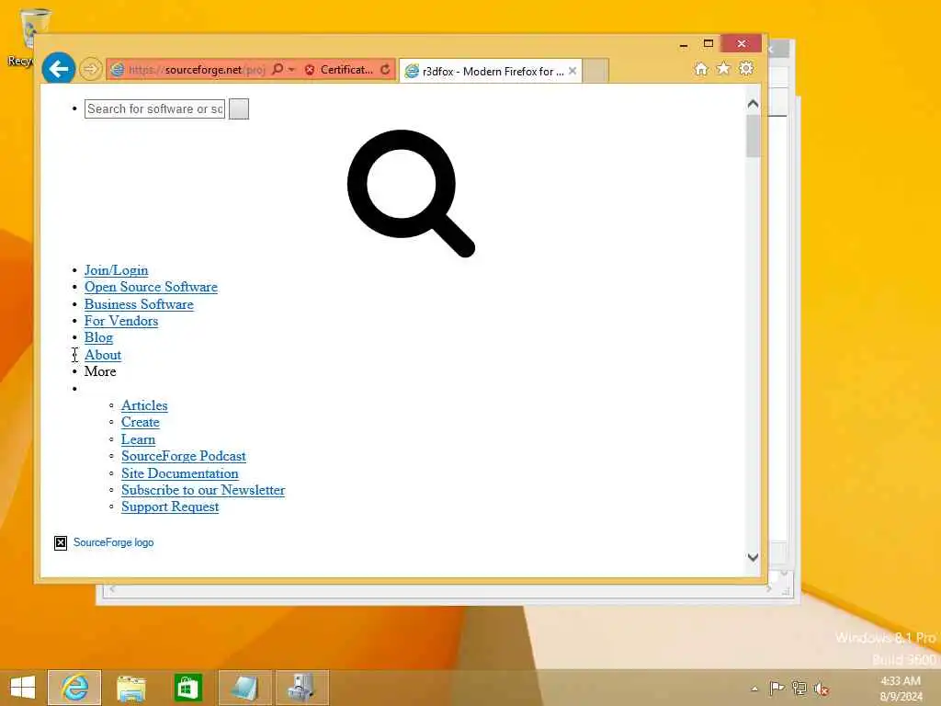This screenshot has height=706, width=941.
Task: Focus the Search for software field
Action: (154, 108)
